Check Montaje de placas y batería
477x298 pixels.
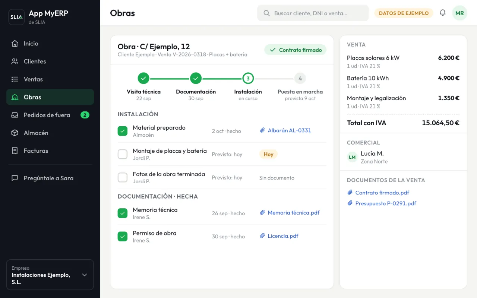(123, 154)
